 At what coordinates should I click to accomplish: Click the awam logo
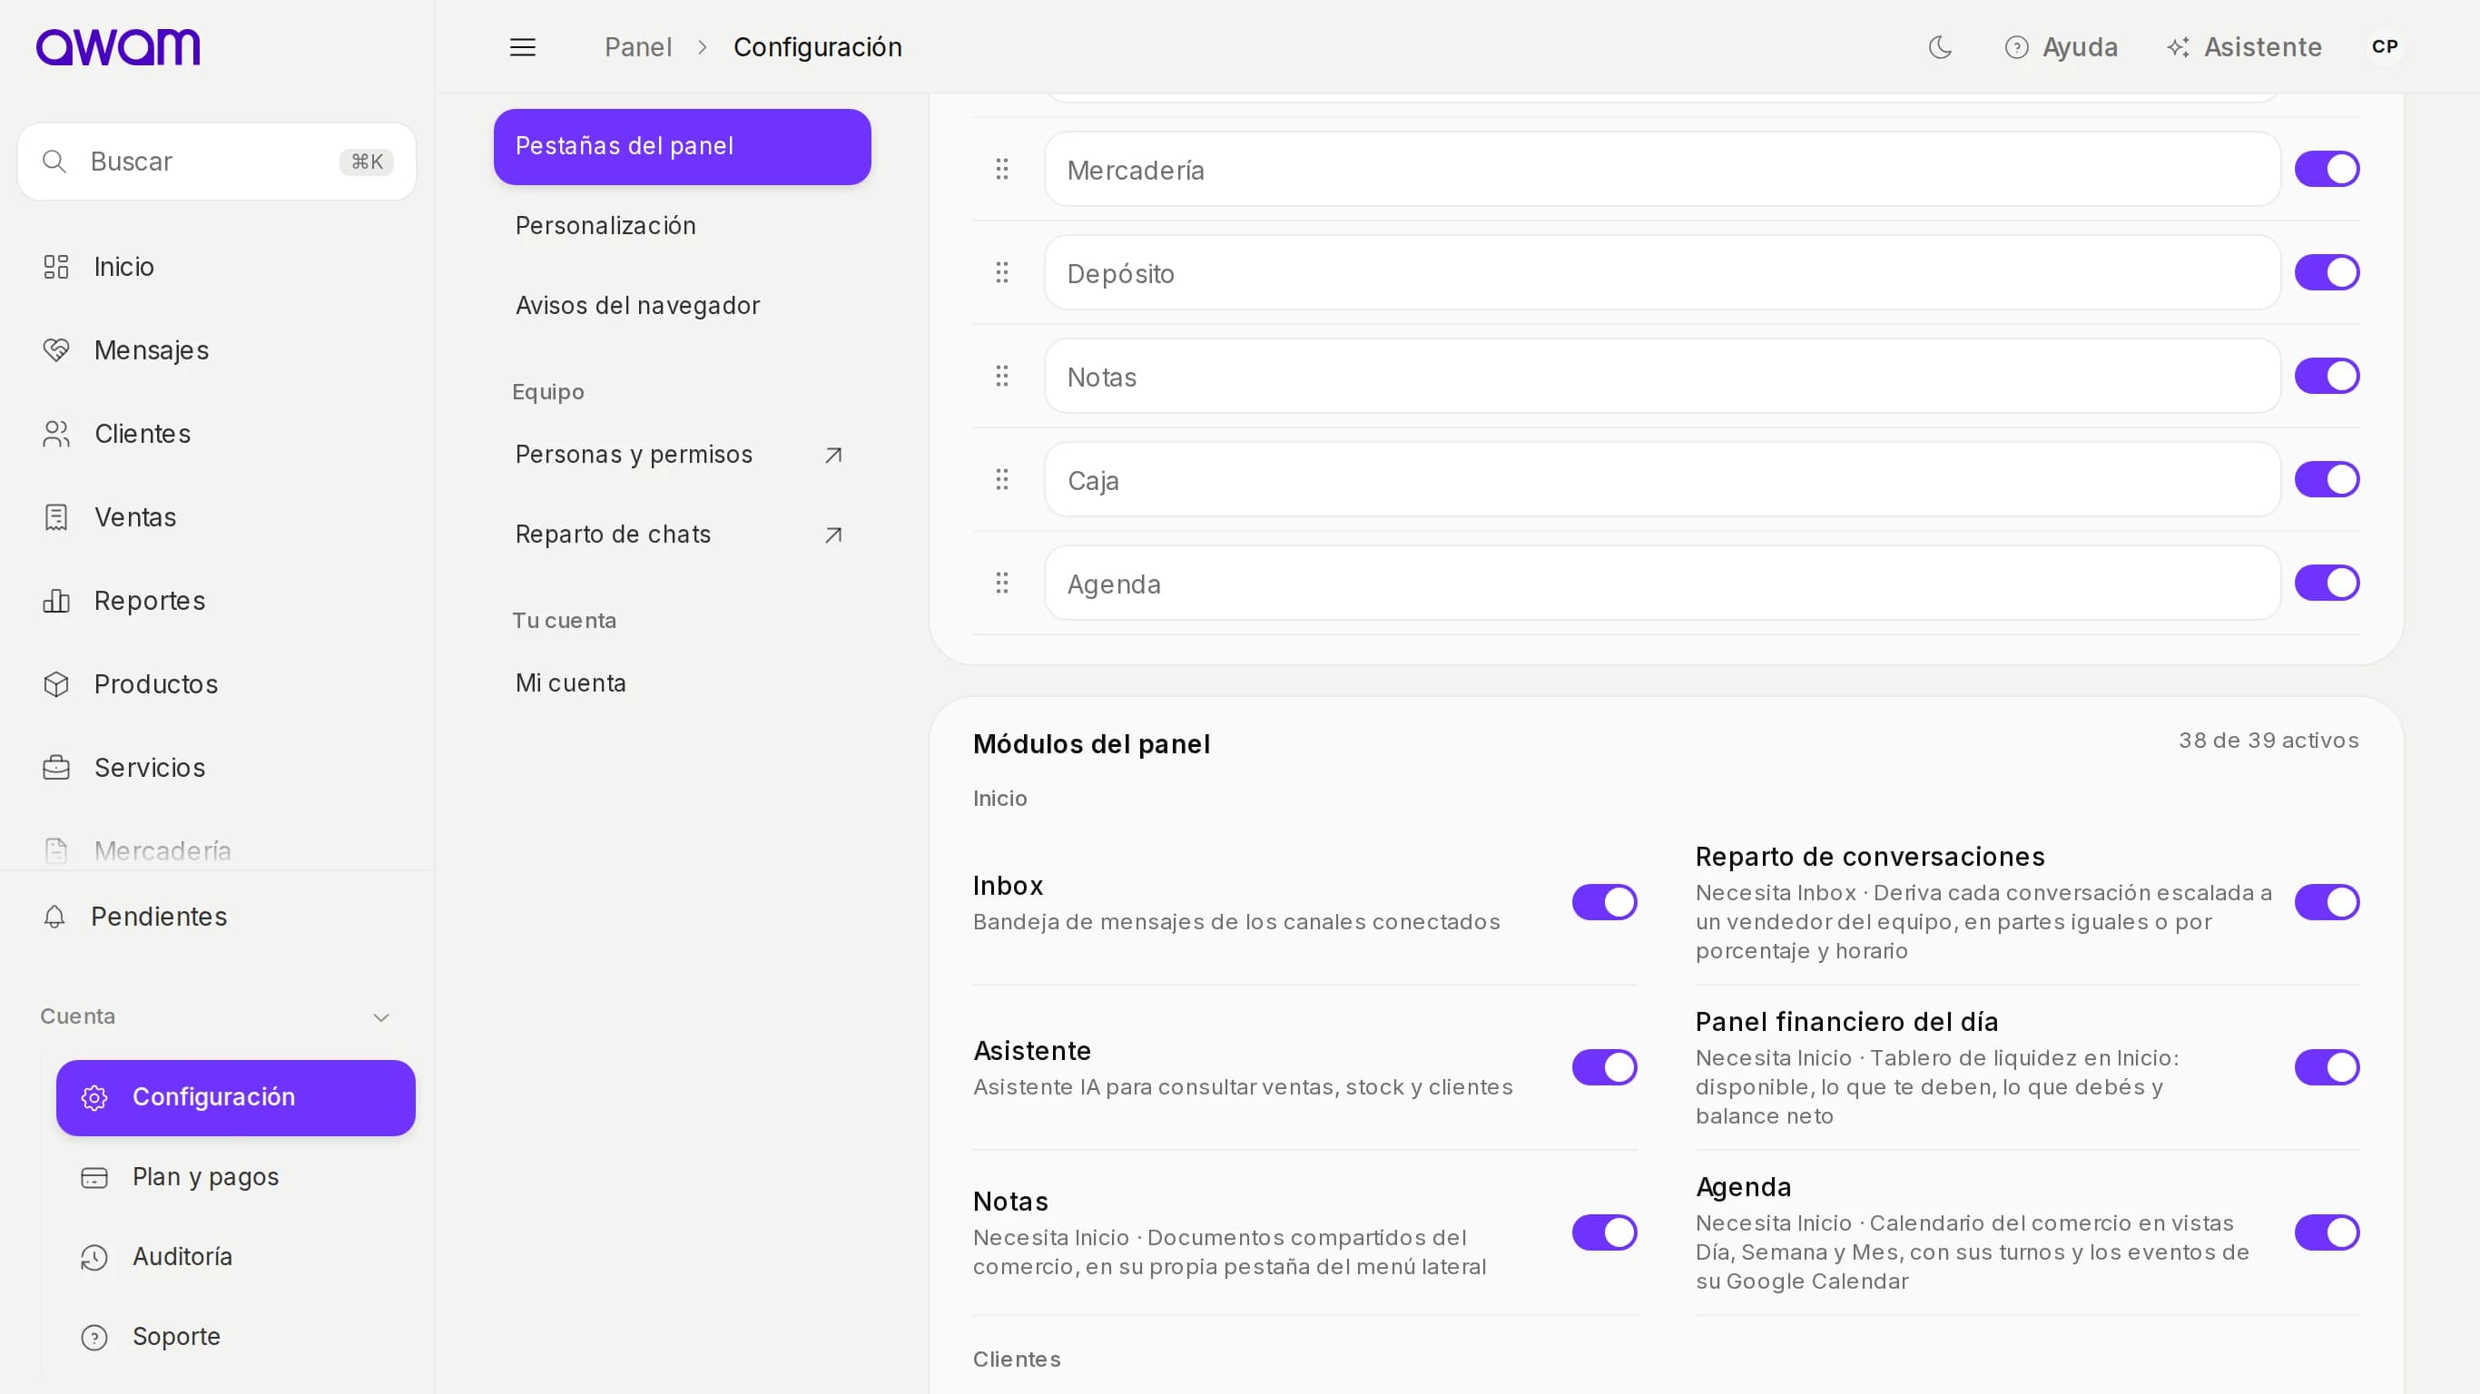pos(118,46)
